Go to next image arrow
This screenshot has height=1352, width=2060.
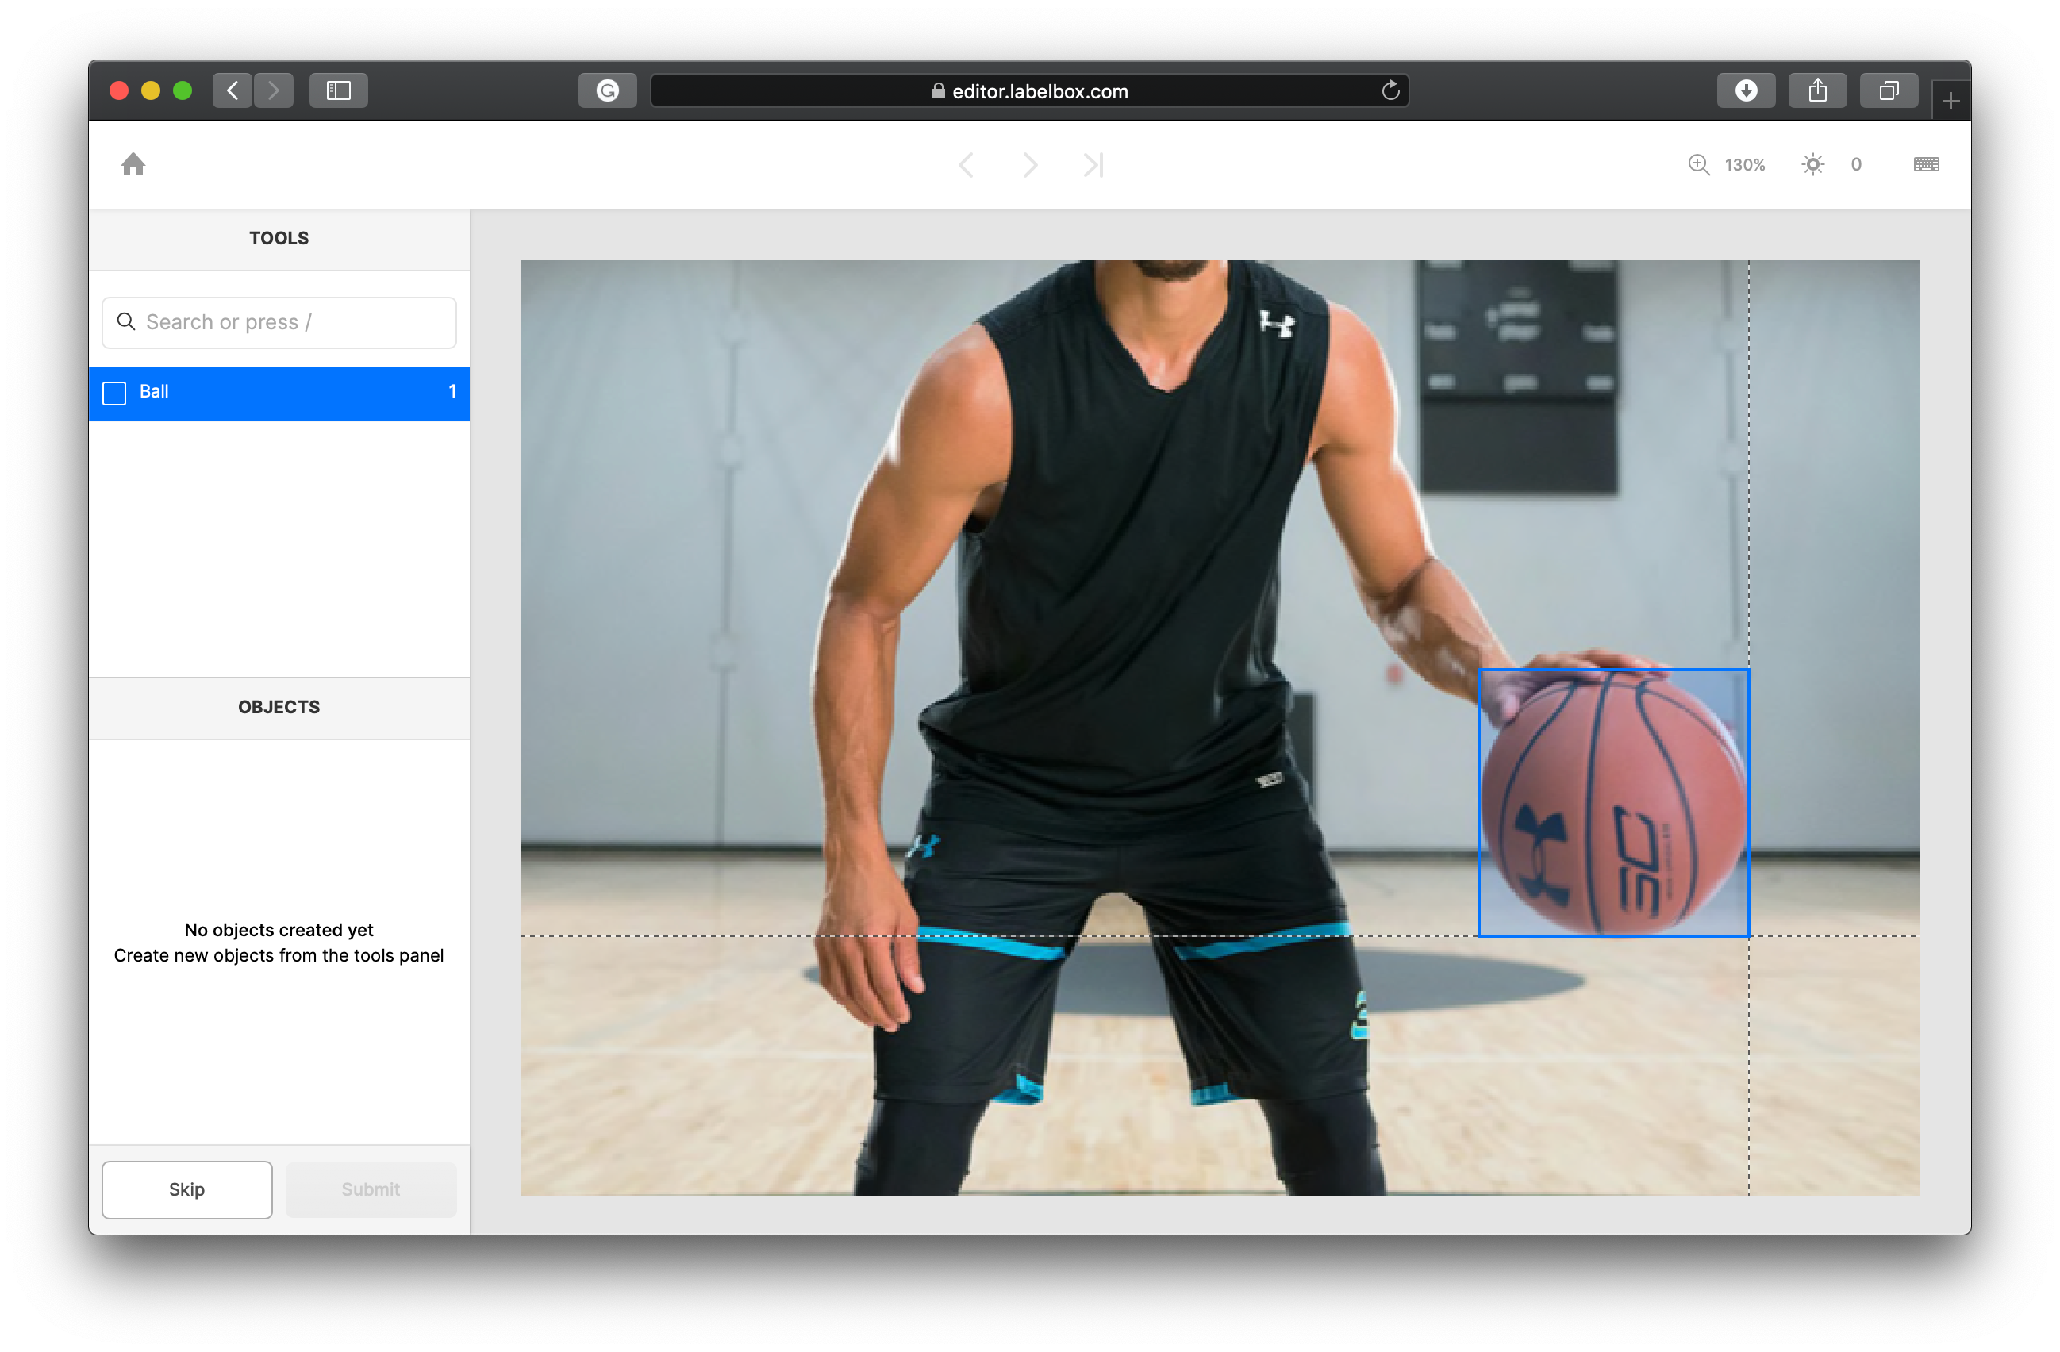coord(1029,164)
